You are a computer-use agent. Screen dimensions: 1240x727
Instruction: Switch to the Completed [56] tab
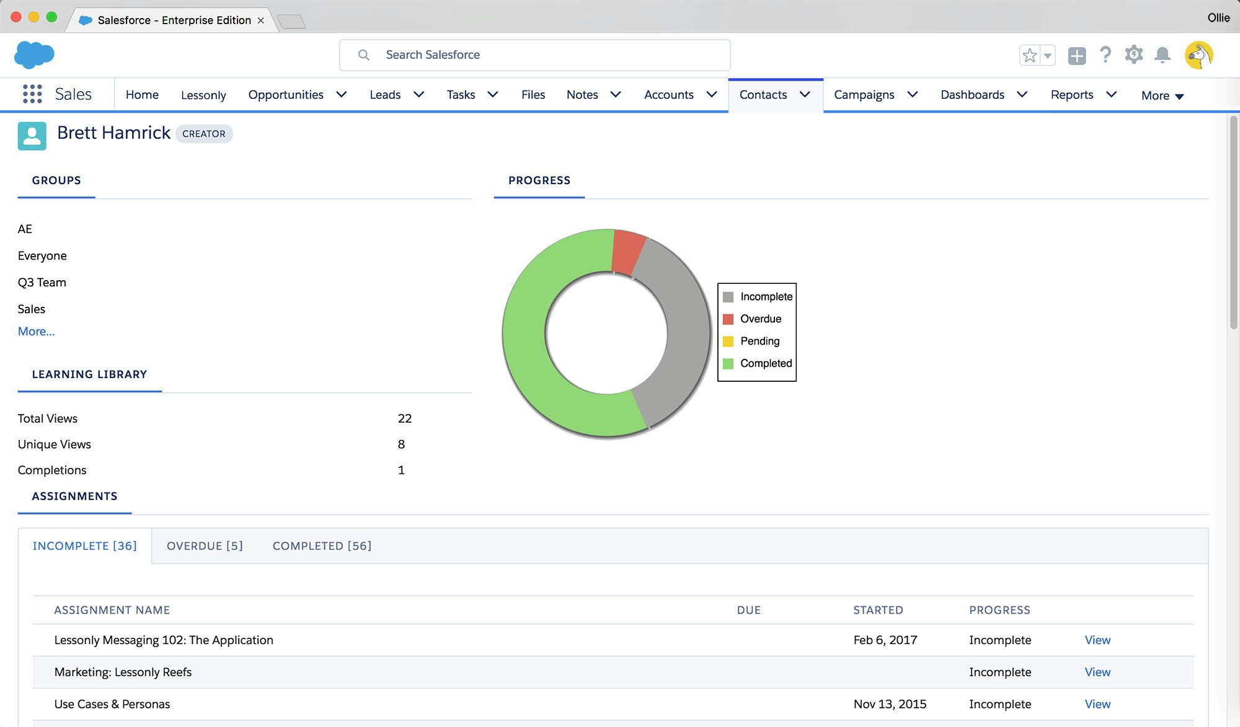pos(322,545)
